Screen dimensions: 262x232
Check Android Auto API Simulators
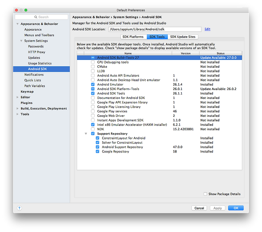coord(93,76)
